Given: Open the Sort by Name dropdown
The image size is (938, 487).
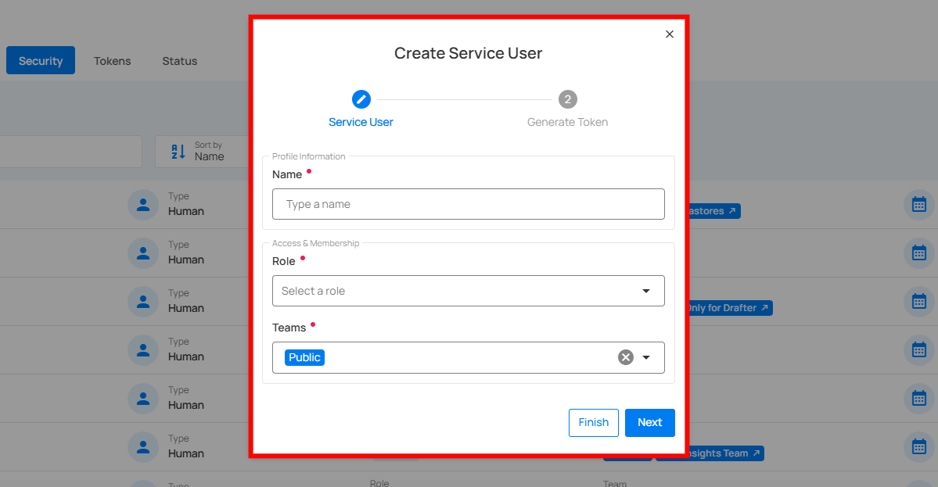Looking at the screenshot, I should tap(209, 152).
